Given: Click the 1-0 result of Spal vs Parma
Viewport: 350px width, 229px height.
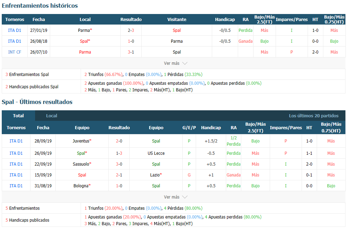Looking at the screenshot, I should (x=131, y=41).
